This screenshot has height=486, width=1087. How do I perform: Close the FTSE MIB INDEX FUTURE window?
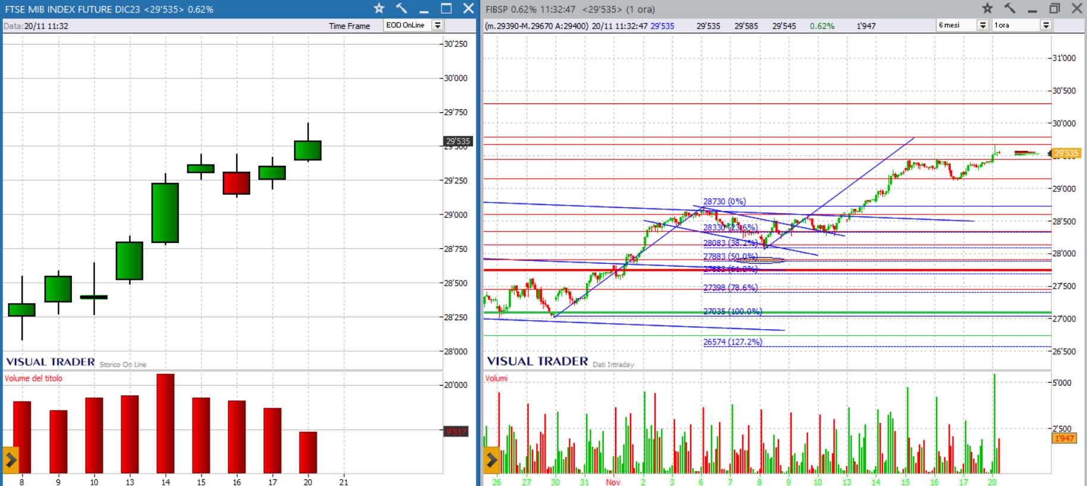[468, 8]
